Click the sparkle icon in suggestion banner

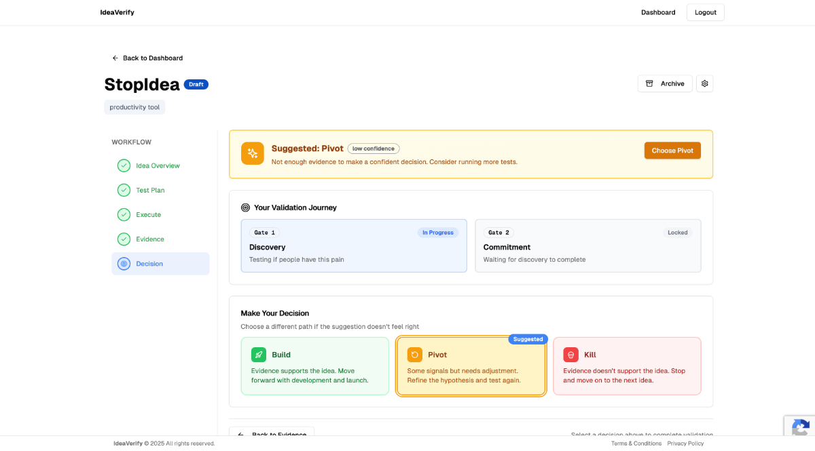click(253, 153)
